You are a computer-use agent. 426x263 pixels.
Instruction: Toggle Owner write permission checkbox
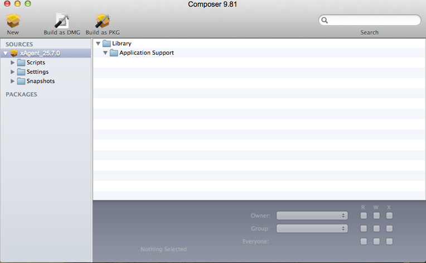coord(376,216)
